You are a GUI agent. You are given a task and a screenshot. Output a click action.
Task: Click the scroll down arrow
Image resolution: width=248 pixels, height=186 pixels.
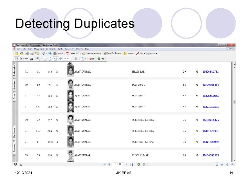(x=234, y=161)
